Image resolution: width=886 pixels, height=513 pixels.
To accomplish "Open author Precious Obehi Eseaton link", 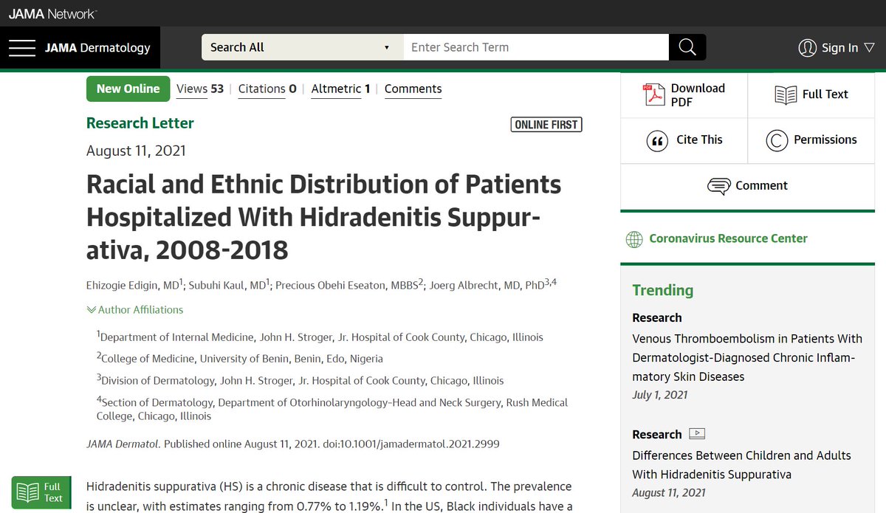I will pyautogui.click(x=346, y=285).
